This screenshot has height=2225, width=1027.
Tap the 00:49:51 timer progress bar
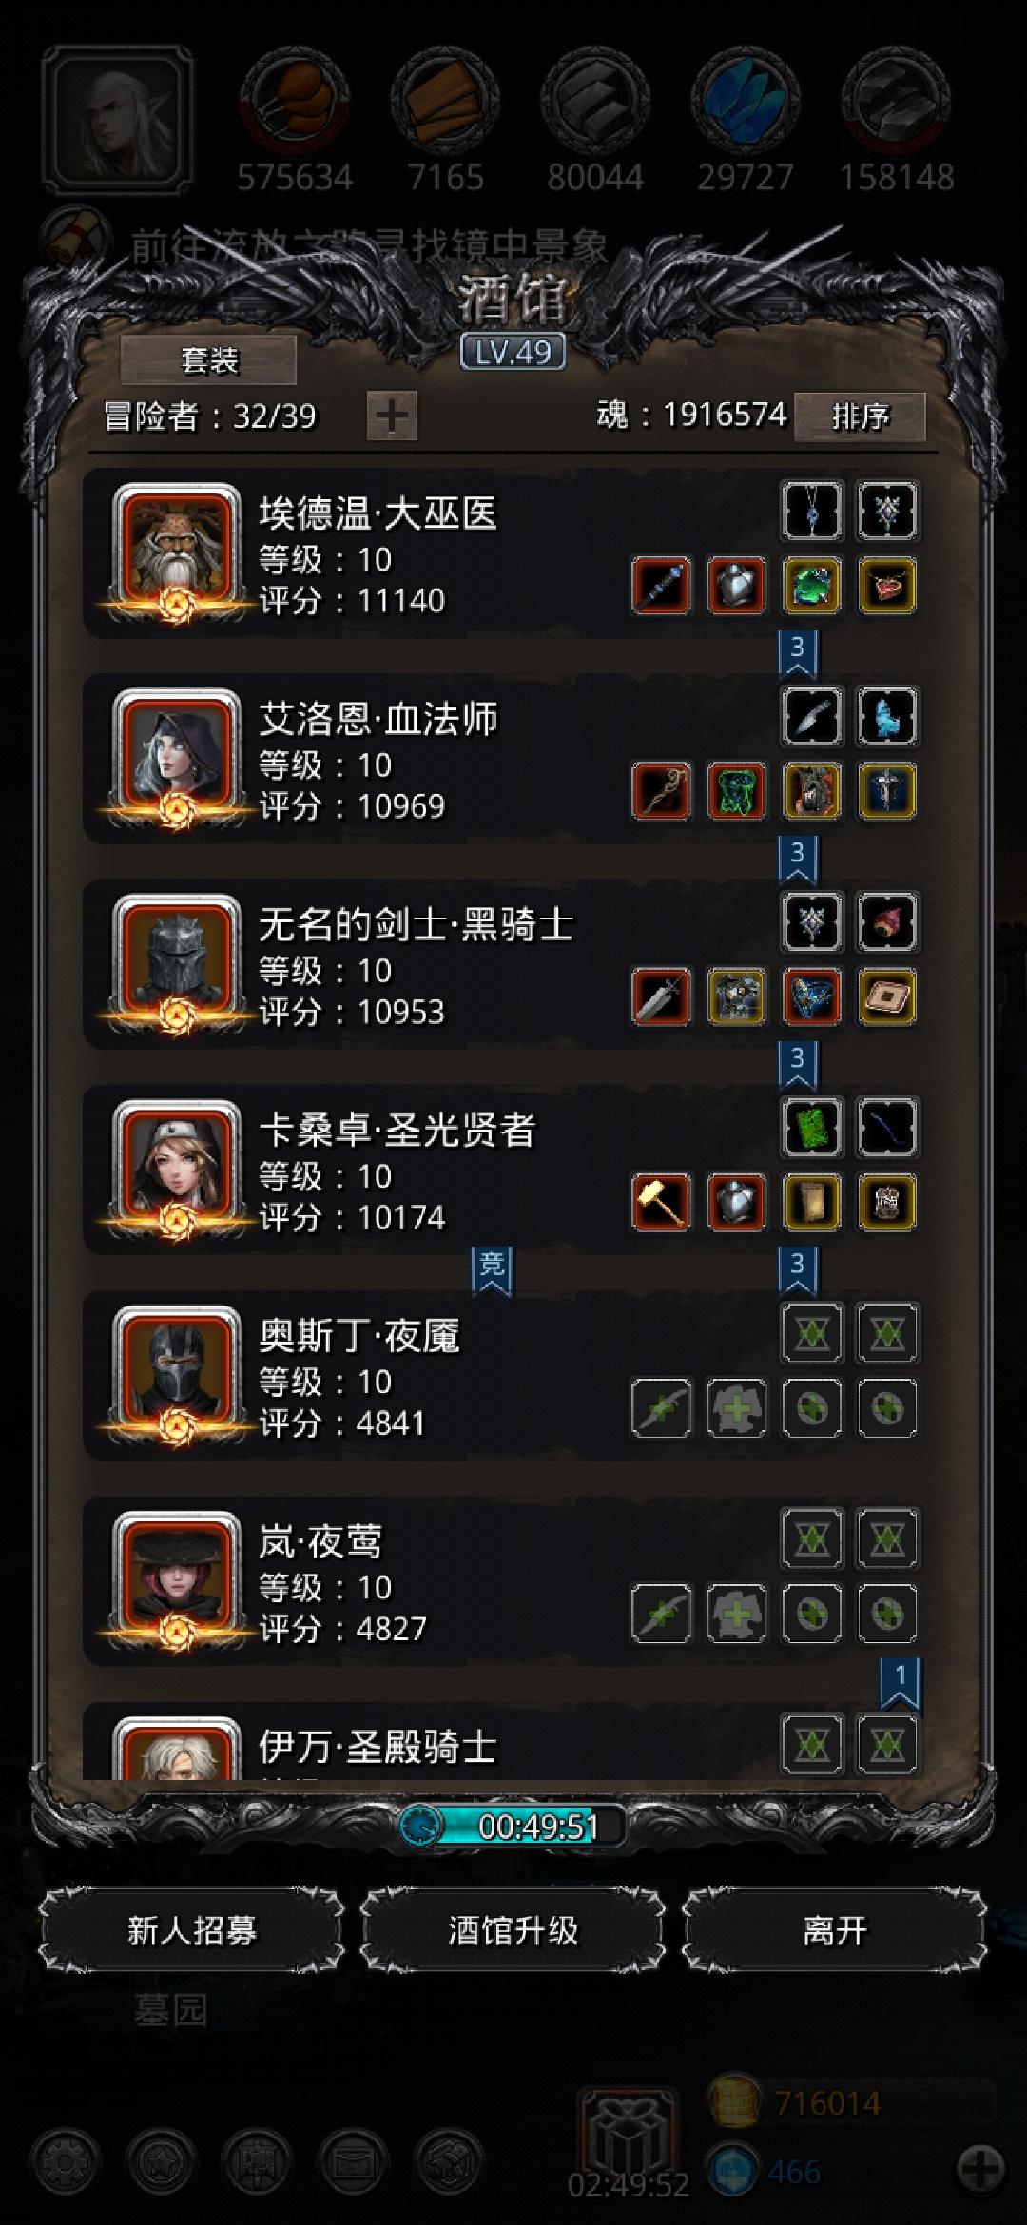tap(513, 1826)
